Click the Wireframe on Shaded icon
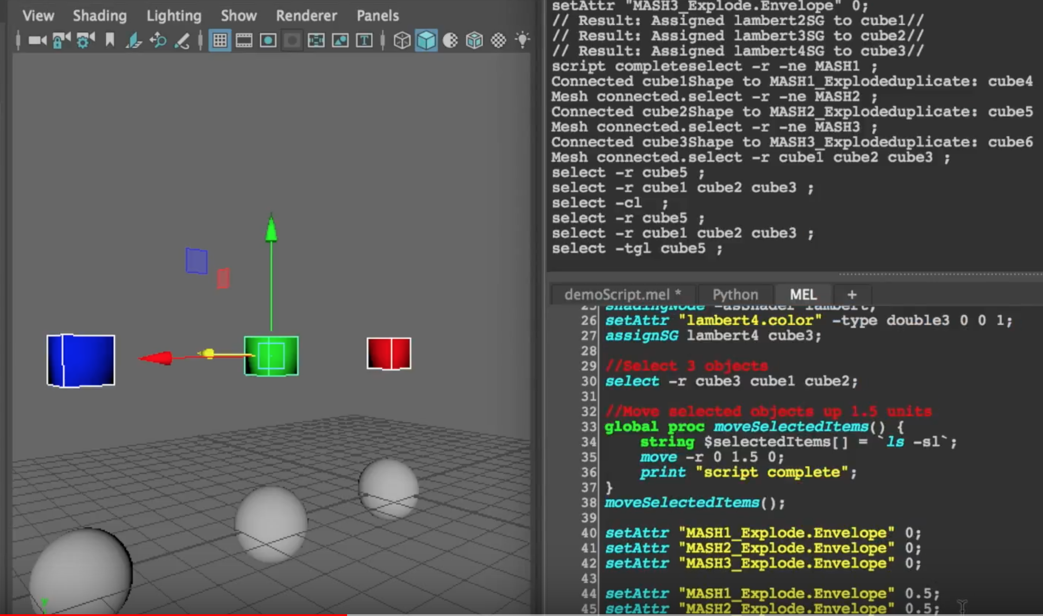The width and height of the screenshot is (1043, 616). pos(474,41)
